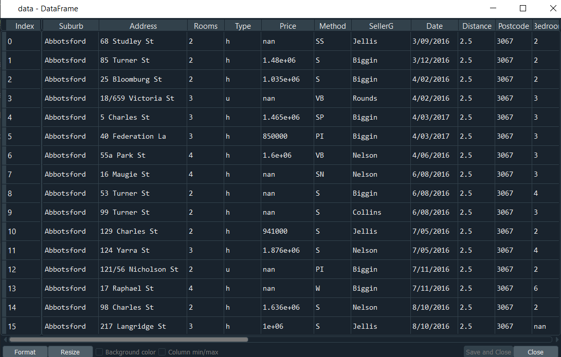
Task: Click the Postcode column header
Action: [513, 26]
